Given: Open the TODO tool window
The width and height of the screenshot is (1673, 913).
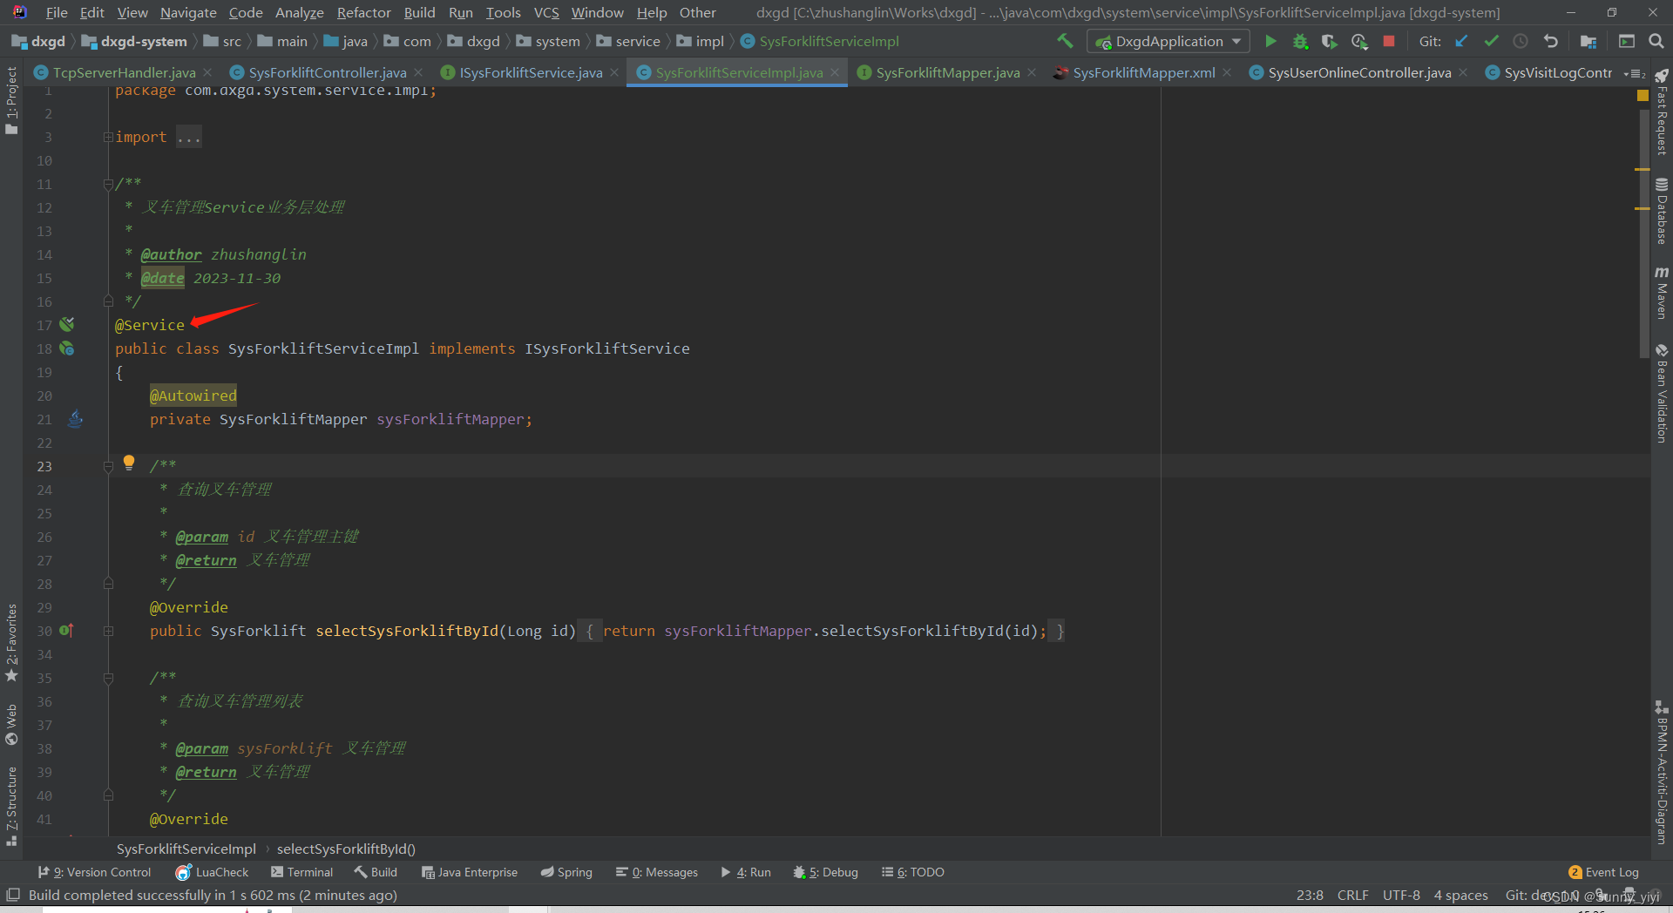Looking at the screenshot, I should [912, 872].
